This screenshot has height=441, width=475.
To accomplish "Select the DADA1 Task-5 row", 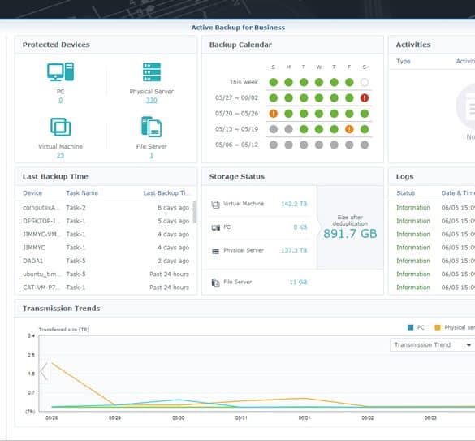I will [104, 261].
